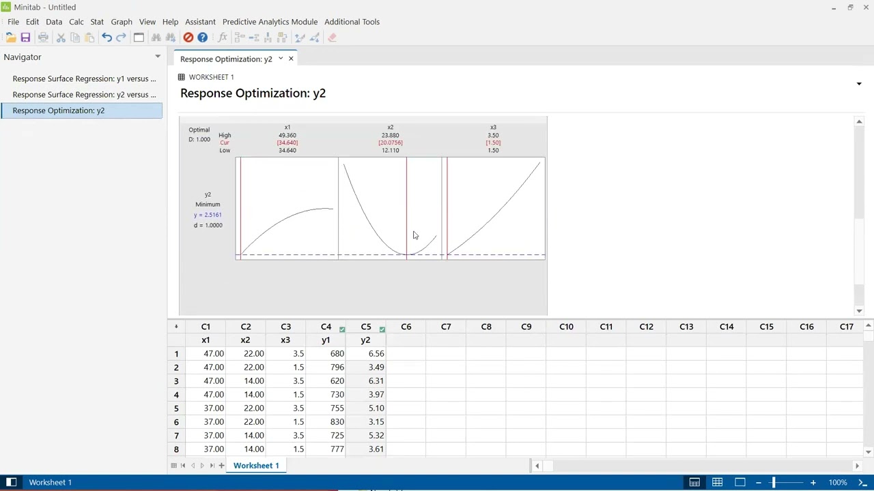Open the output options dropdown beside the Response Optimization title
This screenshot has height=491, width=874.
(x=859, y=84)
